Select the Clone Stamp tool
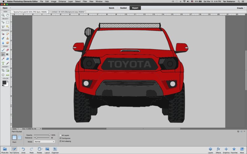 click(7, 38)
